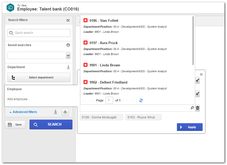Click Select department button
227x165 pixels.
[39, 78]
